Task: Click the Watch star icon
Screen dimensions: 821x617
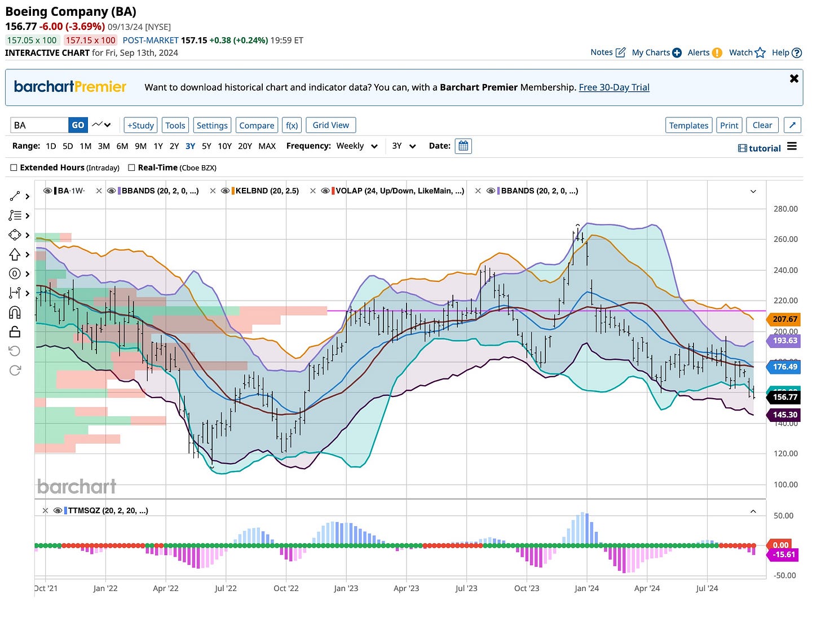Action: (760, 52)
